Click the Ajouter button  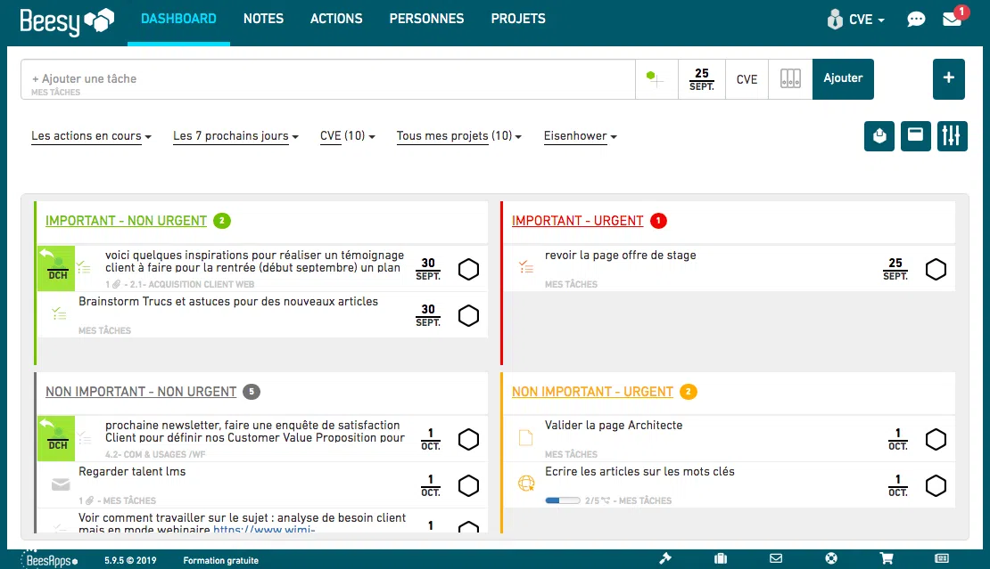pos(843,78)
